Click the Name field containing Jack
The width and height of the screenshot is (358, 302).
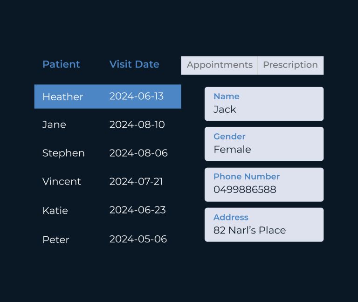264,104
